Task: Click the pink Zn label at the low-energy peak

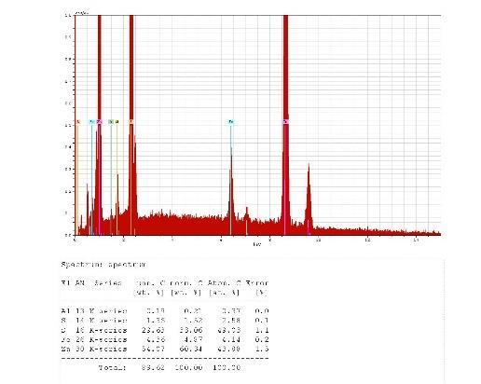Action: (x=99, y=122)
